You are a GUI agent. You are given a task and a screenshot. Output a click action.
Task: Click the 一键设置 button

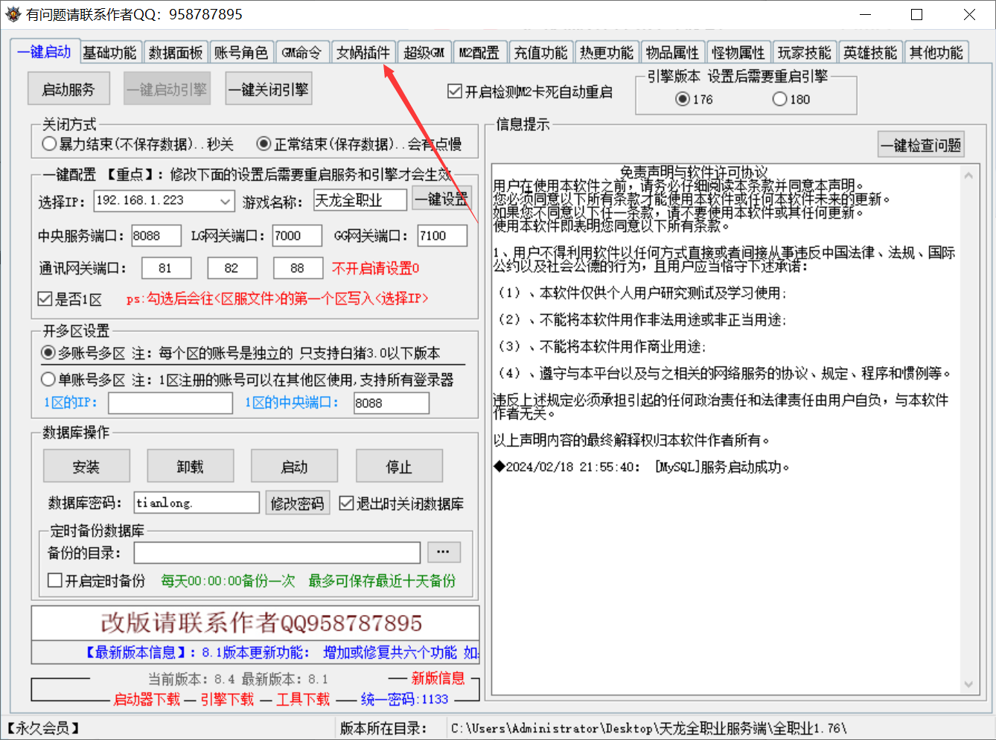click(x=441, y=199)
